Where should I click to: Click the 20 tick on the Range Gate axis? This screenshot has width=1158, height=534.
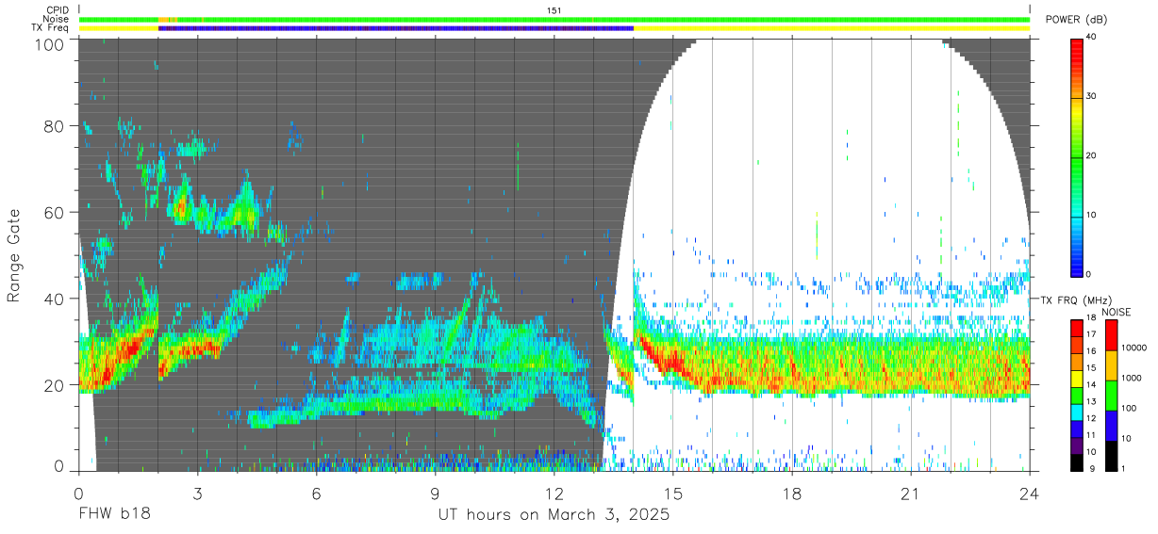[x=54, y=385]
